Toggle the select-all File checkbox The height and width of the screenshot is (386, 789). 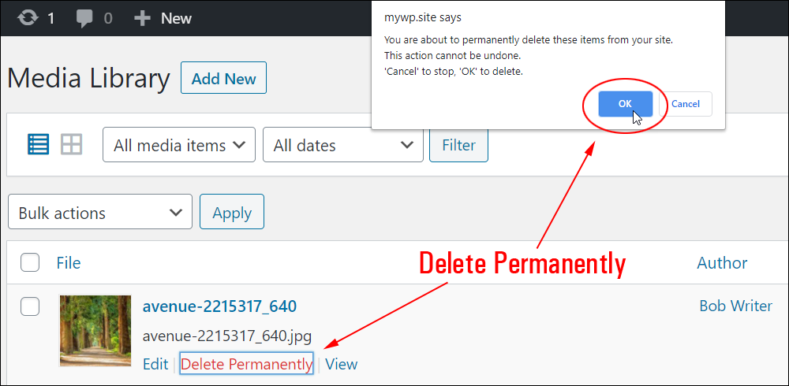pos(30,262)
